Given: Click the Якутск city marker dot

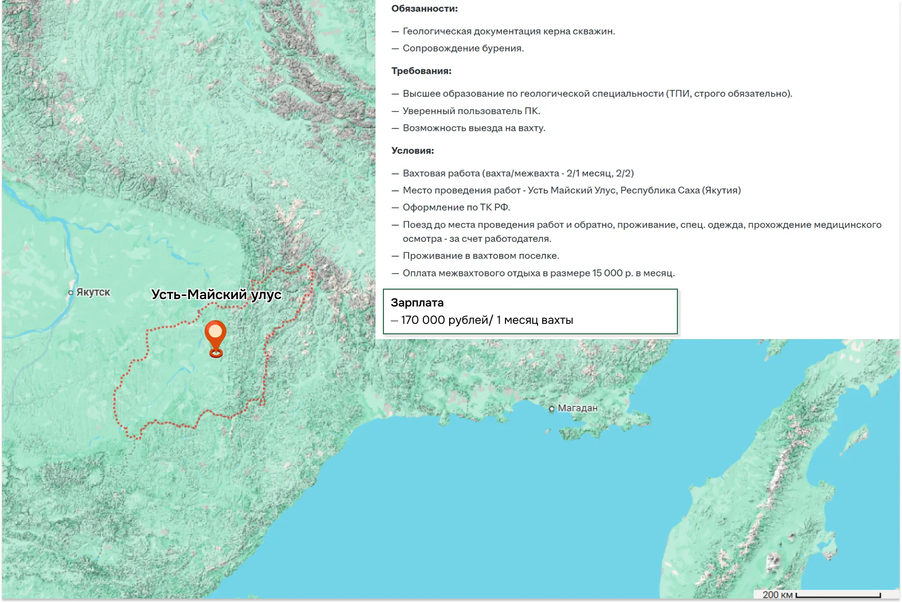Looking at the screenshot, I should 71,293.
